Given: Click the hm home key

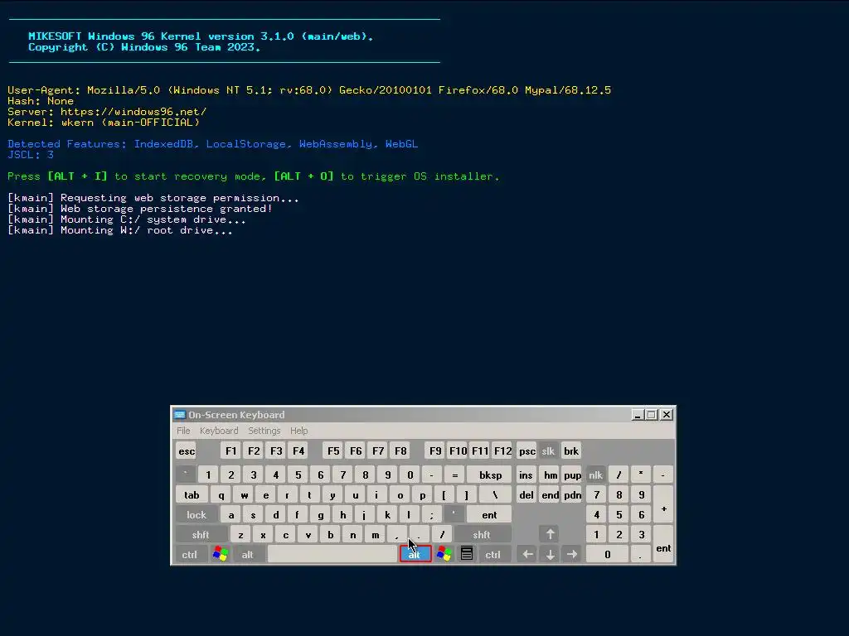Looking at the screenshot, I should point(551,475).
